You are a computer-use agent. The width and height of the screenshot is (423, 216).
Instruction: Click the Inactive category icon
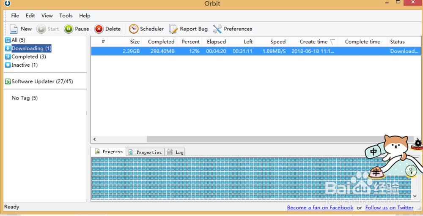tap(8, 65)
